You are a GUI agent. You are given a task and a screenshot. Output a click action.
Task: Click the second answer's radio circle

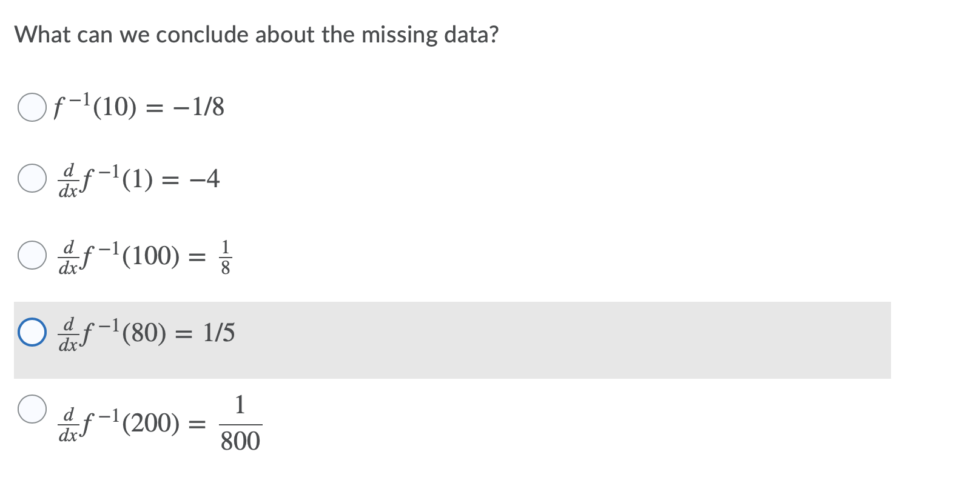(x=33, y=178)
